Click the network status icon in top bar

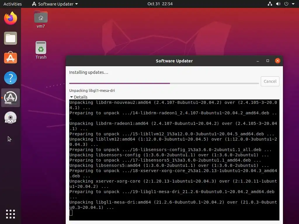(x=270, y=4)
